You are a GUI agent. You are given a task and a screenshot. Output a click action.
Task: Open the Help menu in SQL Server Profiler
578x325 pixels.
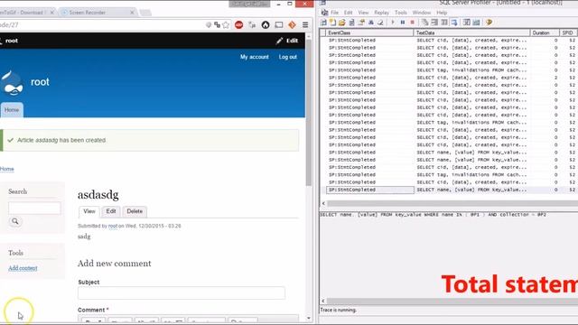442,13
